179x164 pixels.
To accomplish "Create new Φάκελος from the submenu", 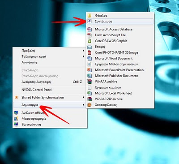I will [x=120, y=16].
